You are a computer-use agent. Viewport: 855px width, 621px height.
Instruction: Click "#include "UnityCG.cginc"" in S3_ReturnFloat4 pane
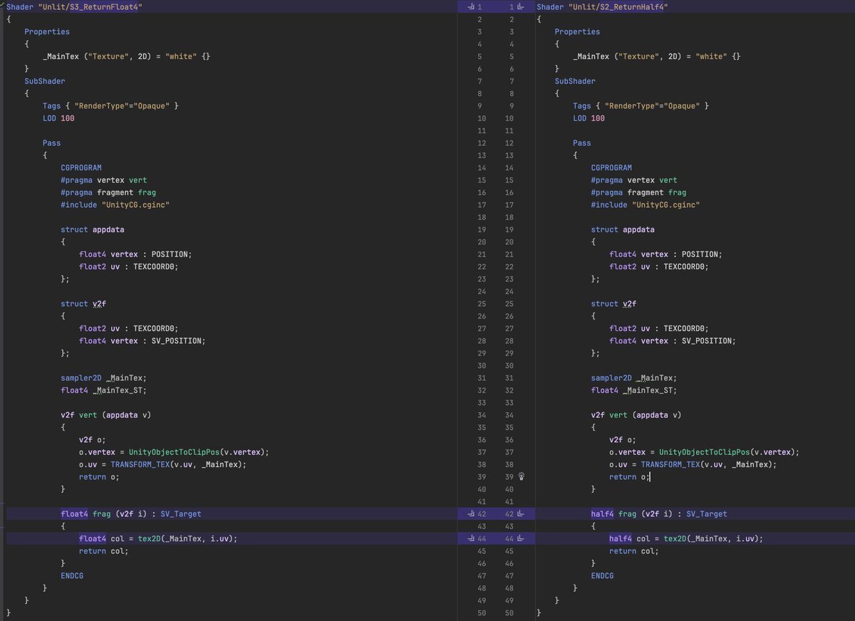tap(115, 205)
